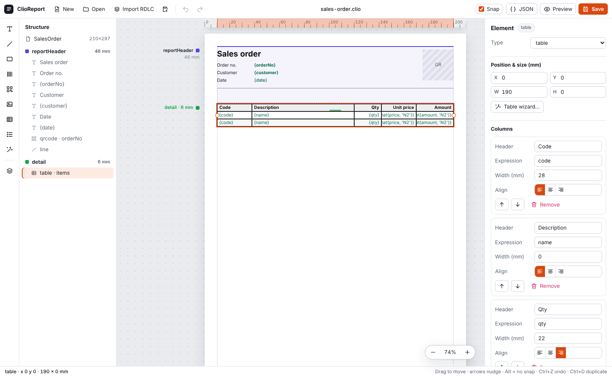Set Description column align right
The width and height of the screenshot is (612, 377).
point(561,271)
